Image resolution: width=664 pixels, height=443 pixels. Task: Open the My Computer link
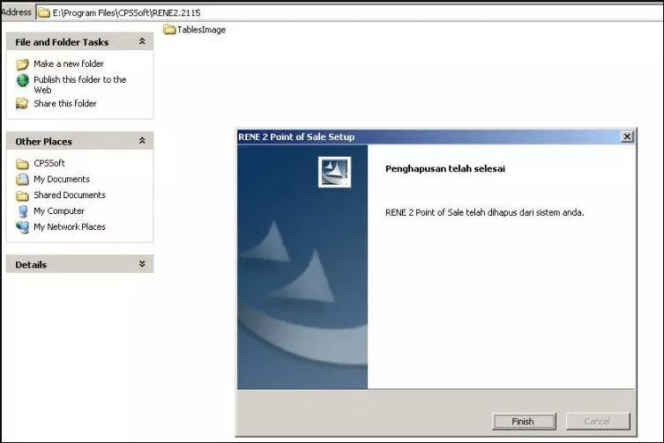point(59,211)
